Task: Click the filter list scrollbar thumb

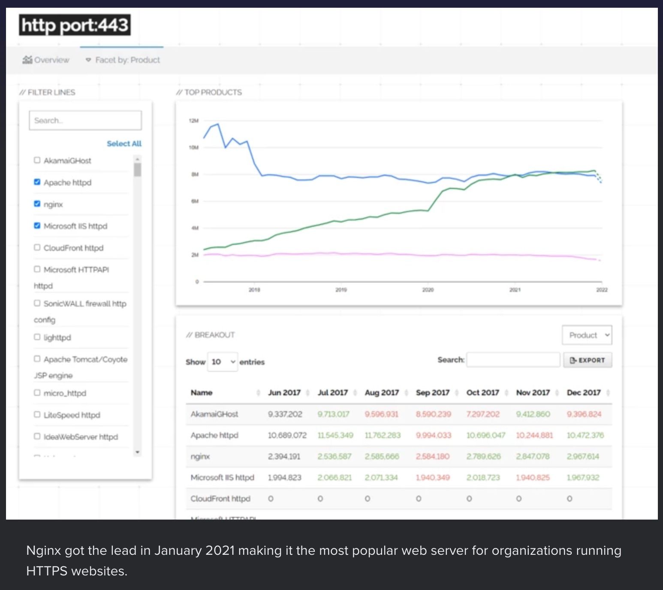Action: point(138,170)
